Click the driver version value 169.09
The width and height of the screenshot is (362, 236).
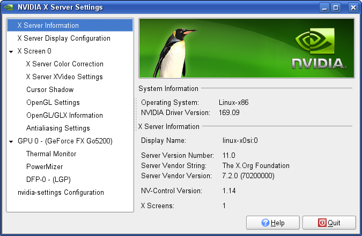tap(229, 112)
